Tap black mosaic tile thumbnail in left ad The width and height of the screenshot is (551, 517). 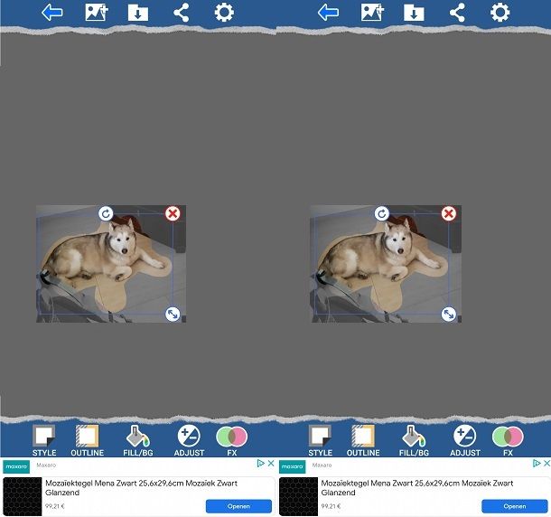(x=23, y=496)
